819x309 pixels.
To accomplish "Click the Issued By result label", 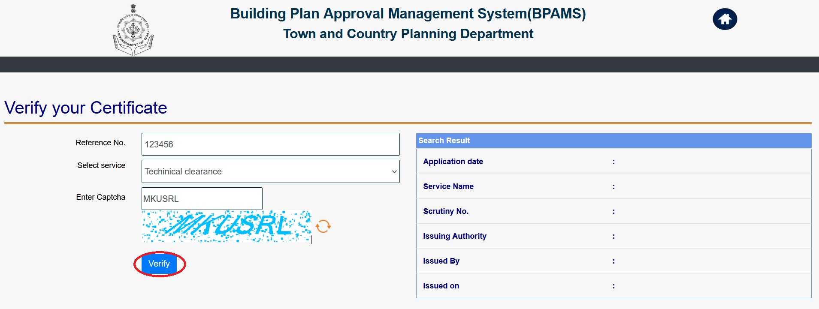I will click(x=441, y=261).
